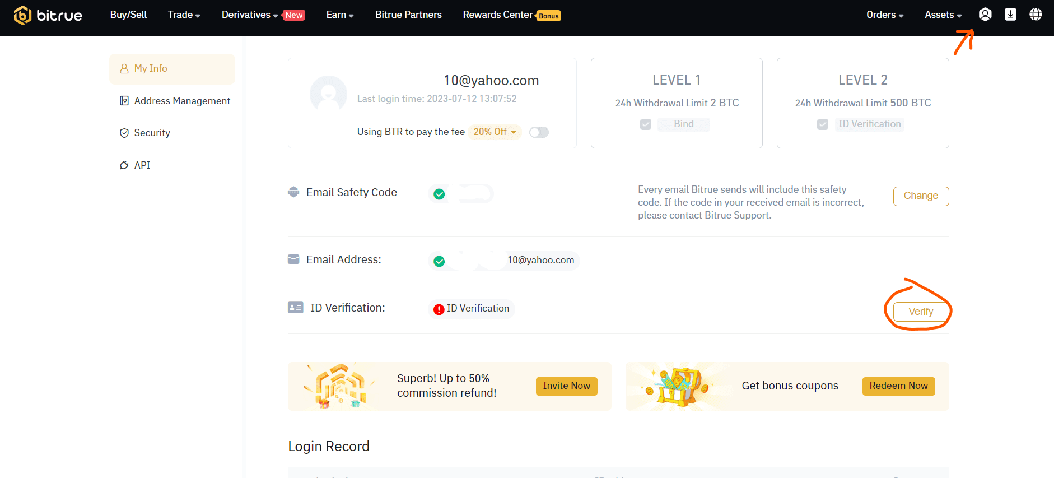Click the ID Verification card icon
Viewport: 1054px width, 478px height.
296,308
